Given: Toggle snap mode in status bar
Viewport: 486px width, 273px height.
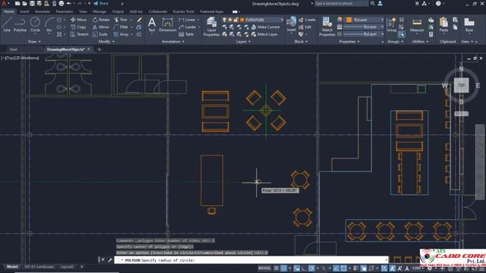Looking at the screenshot, I should coord(283,268).
